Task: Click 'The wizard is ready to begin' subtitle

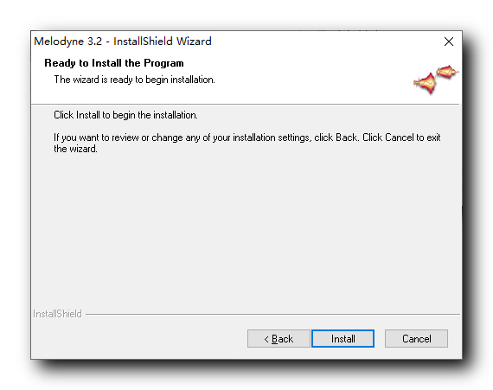Action: tap(134, 80)
